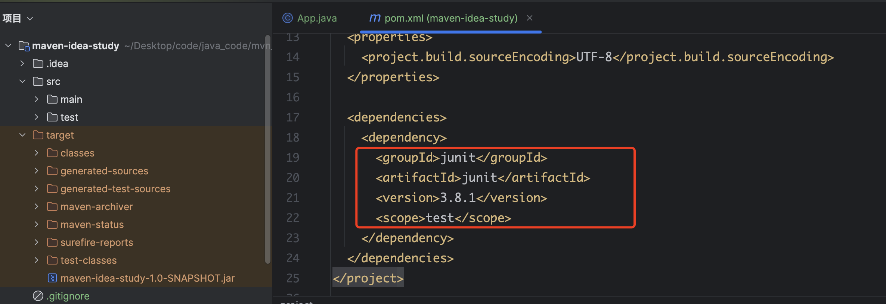Image resolution: width=886 pixels, height=304 pixels.
Task: Click the .gitignore file icon
Action: pyautogui.click(x=38, y=296)
